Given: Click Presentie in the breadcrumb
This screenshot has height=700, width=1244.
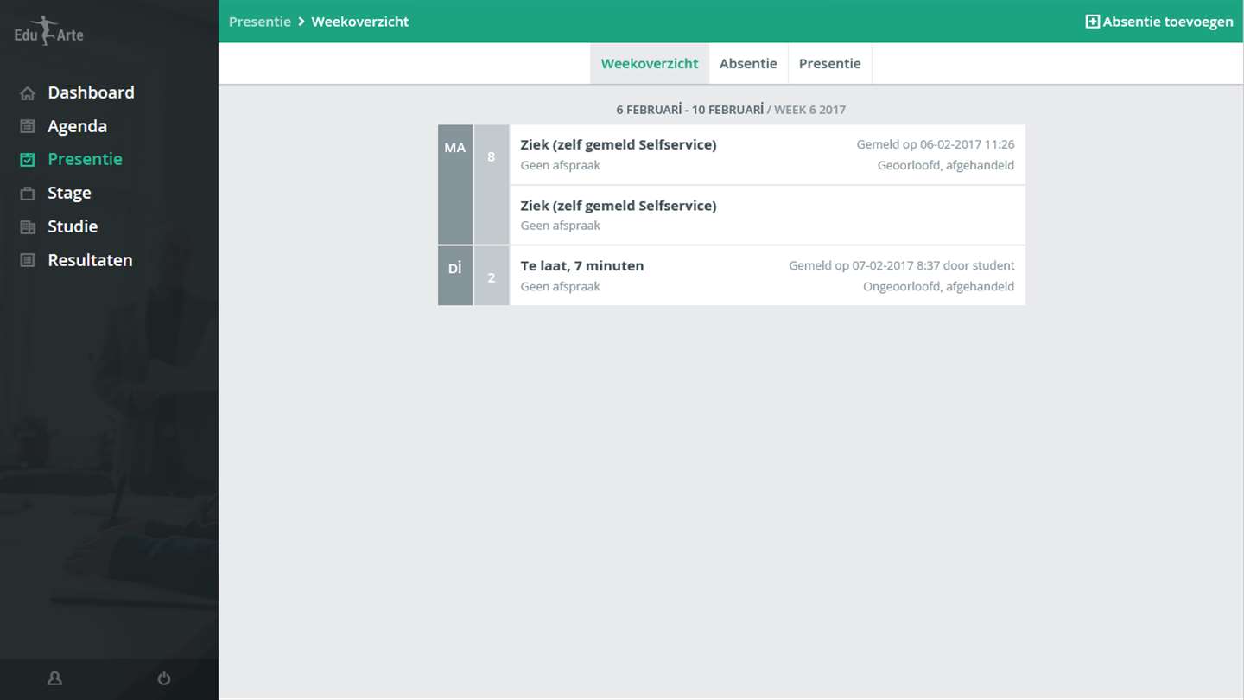Looking at the screenshot, I should (x=260, y=22).
